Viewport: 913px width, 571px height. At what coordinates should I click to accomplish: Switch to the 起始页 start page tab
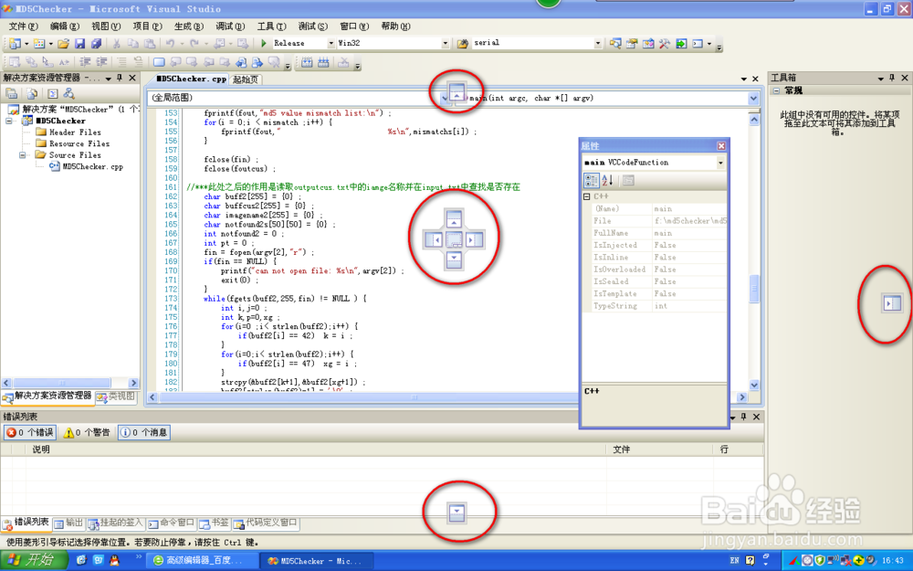point(245,79)
